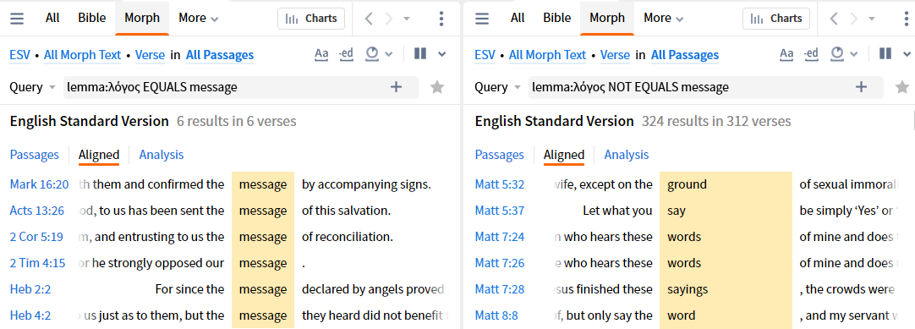The height and width of the screenshot is (329, 915).
Task: Open the Charts button in right panel
Action: 775,19
